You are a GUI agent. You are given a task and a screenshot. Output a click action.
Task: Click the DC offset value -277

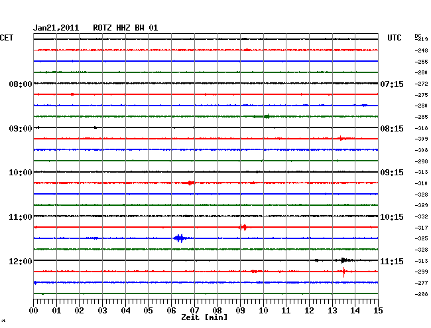421,283
